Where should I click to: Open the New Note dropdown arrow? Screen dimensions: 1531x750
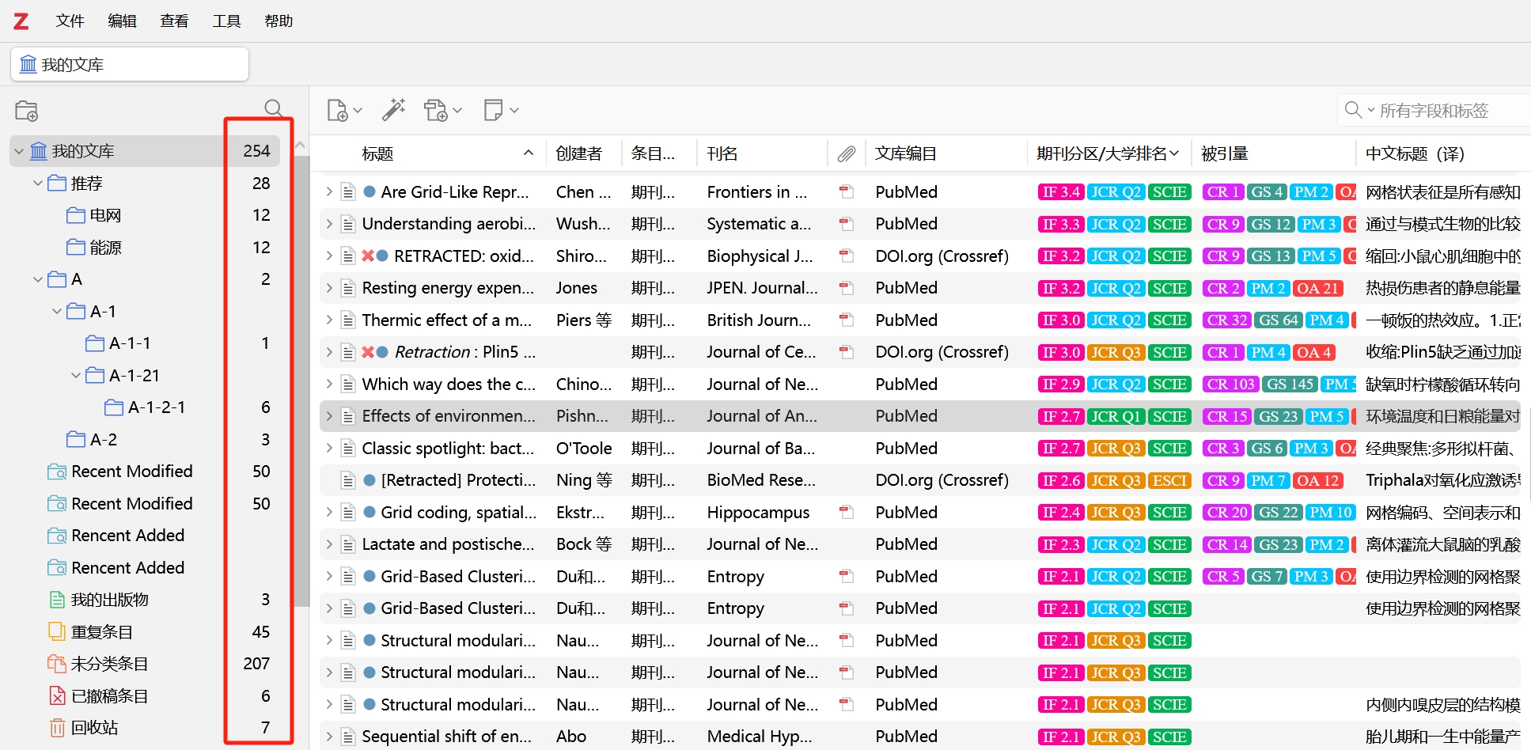(514, 110)
